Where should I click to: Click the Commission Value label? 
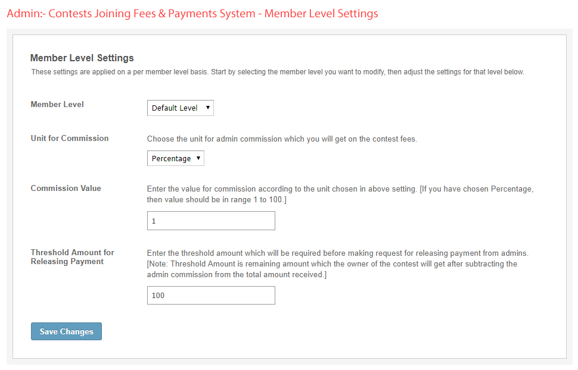[x=66, y=188]
